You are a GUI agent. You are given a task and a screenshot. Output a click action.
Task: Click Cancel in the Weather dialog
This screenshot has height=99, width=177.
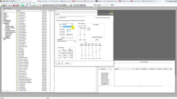(x=67, y=63)
